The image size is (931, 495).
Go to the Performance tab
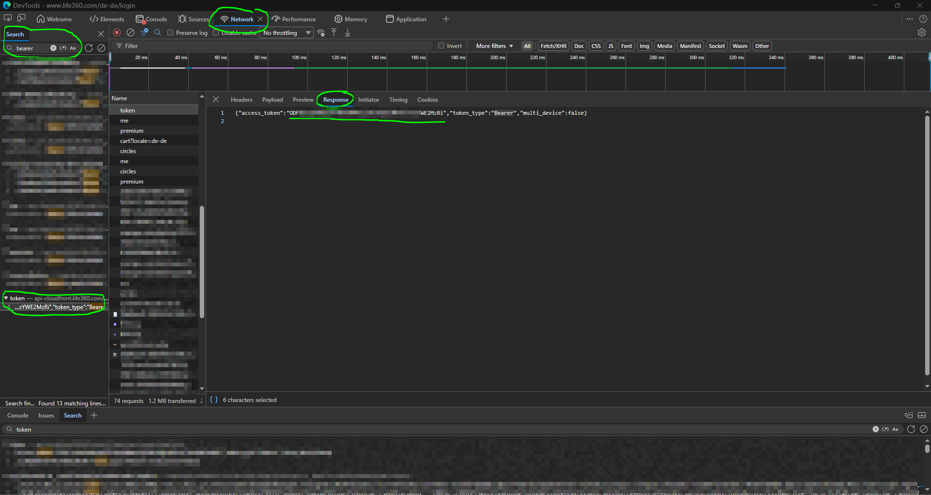[x=294, y=19]
